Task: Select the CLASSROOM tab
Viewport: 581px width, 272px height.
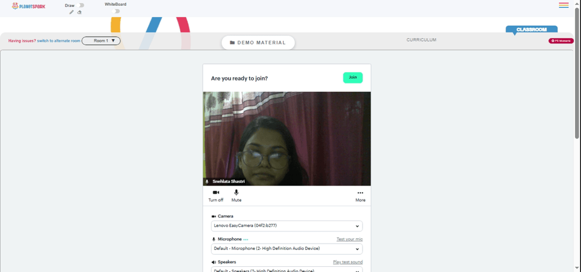Action: (x=532, y=30)
